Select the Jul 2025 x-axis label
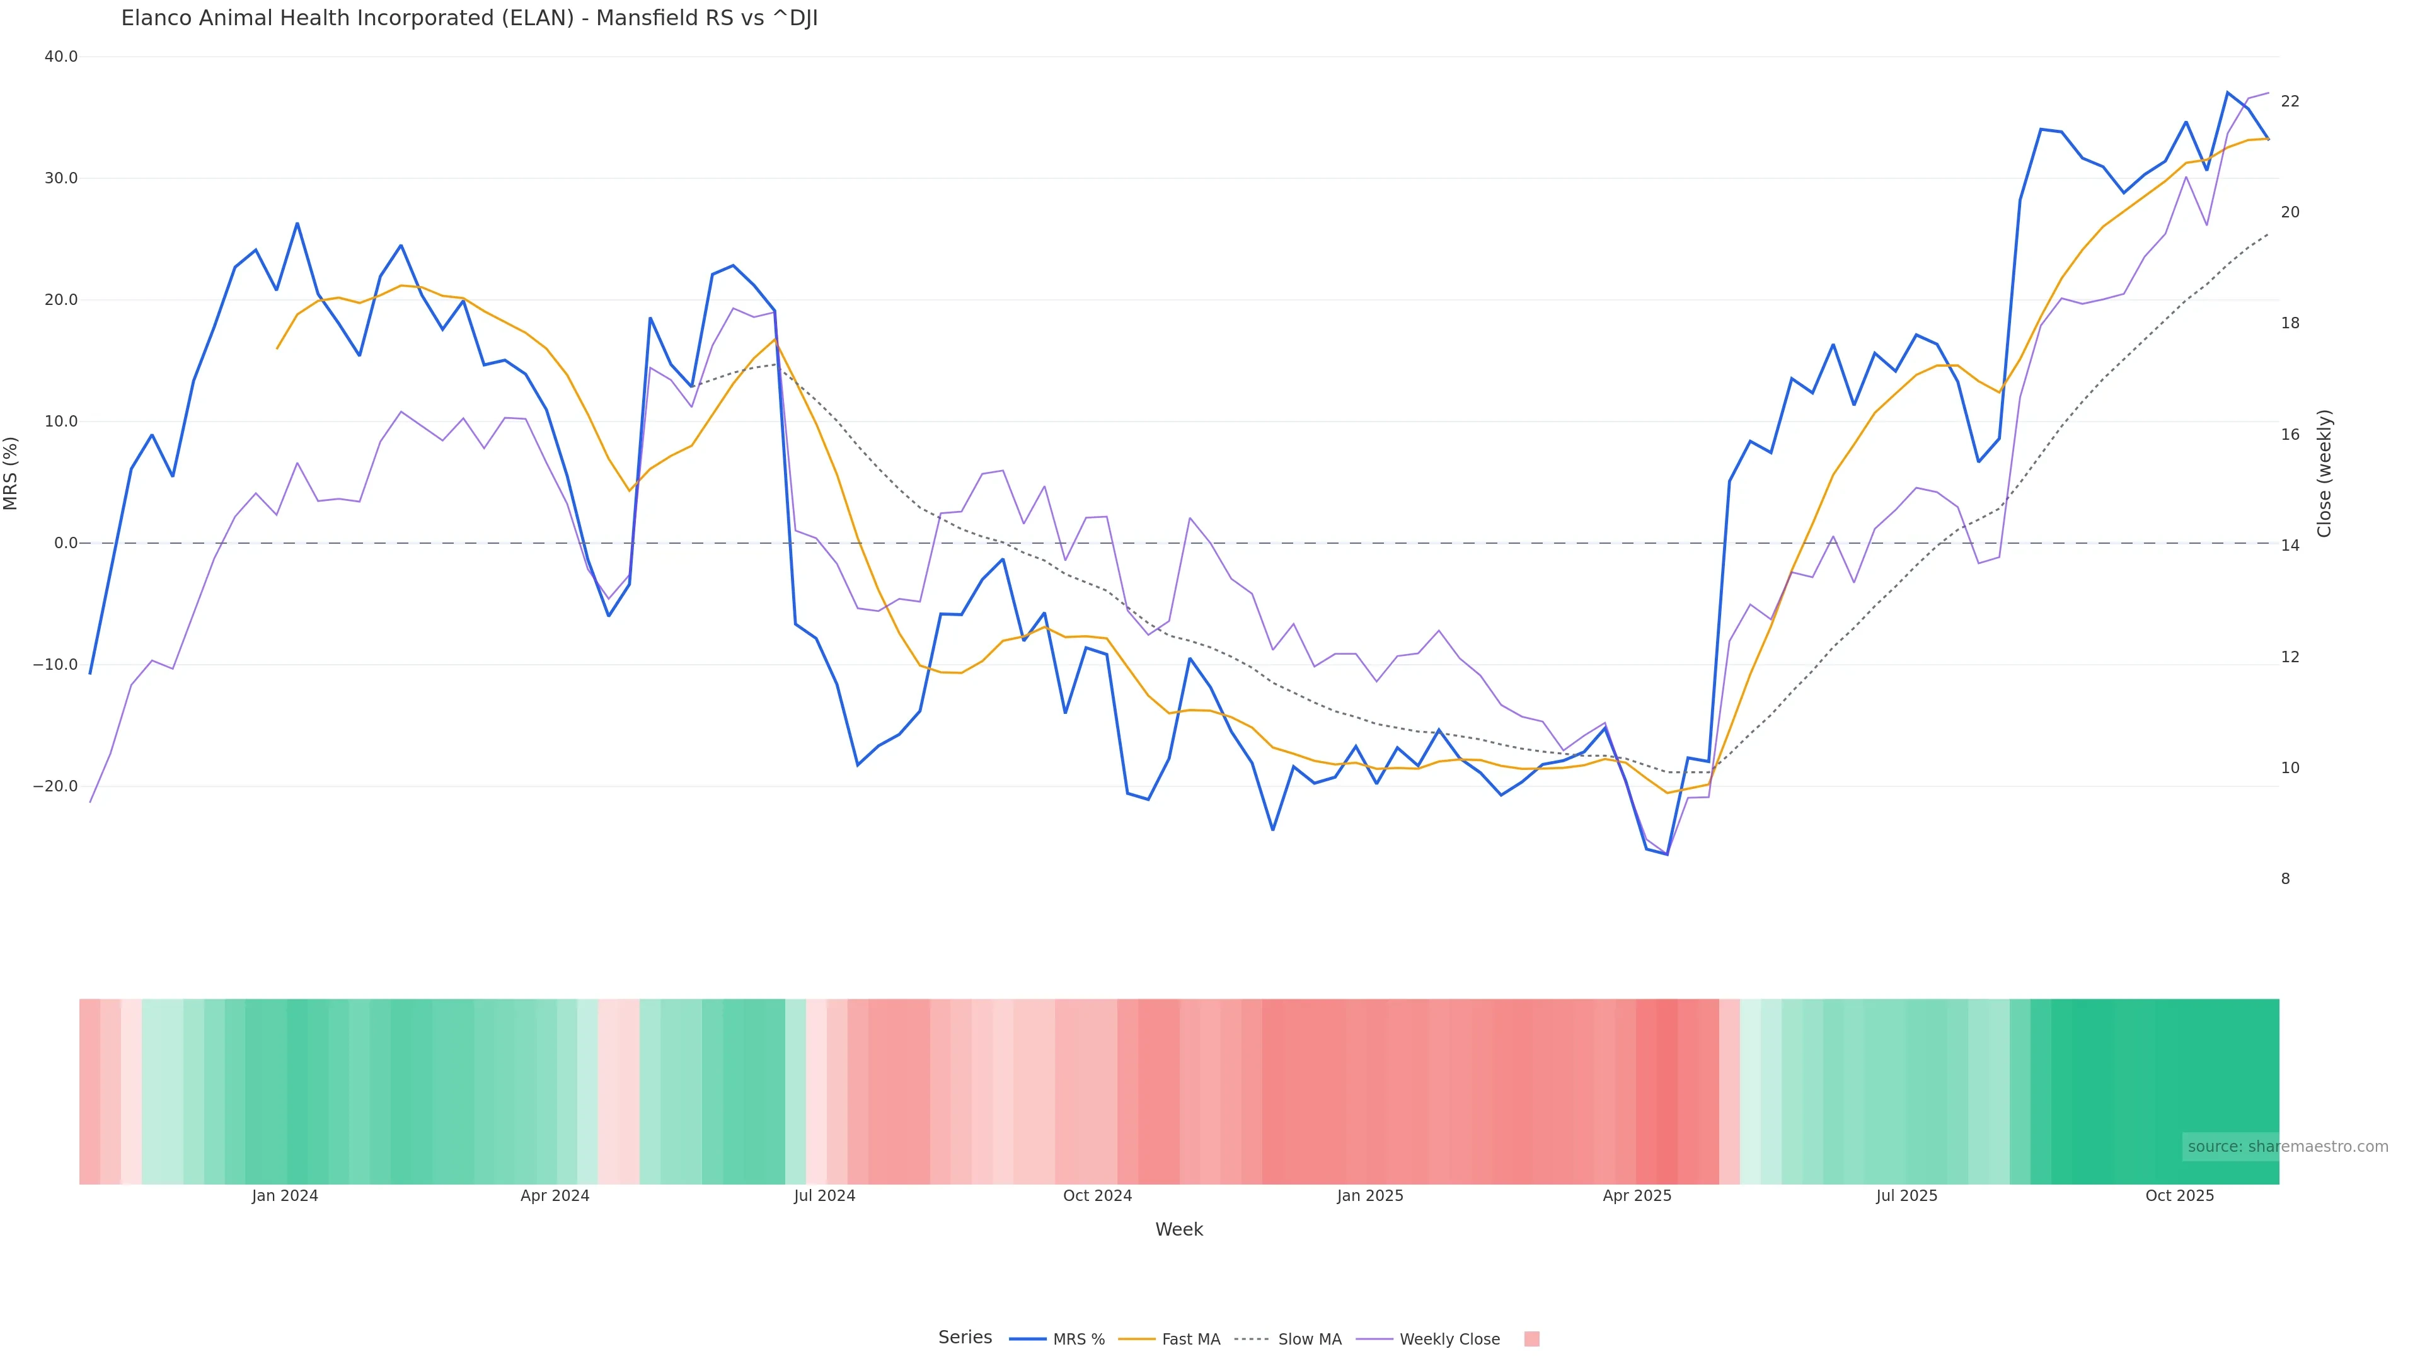 (1906, 1197)
